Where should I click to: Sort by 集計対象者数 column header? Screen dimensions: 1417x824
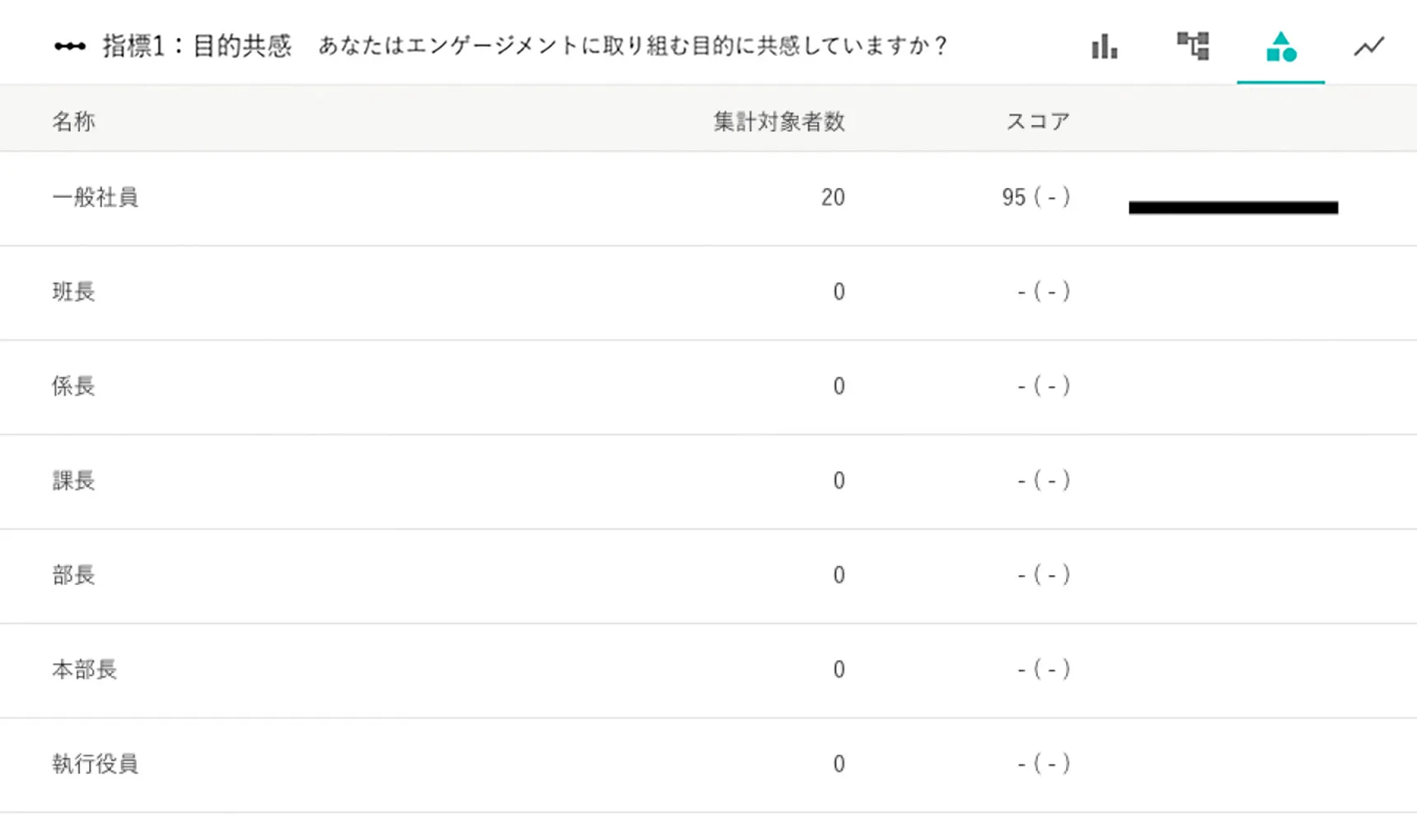click(x=779, y=121)
